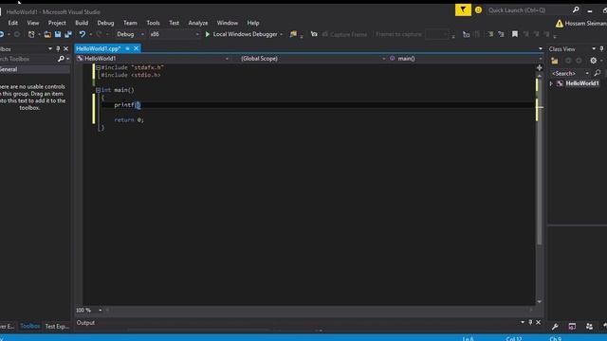This screenshot has height=341, width=607.
Task: Open the Edit menu
Action: [x=12, y=23]
